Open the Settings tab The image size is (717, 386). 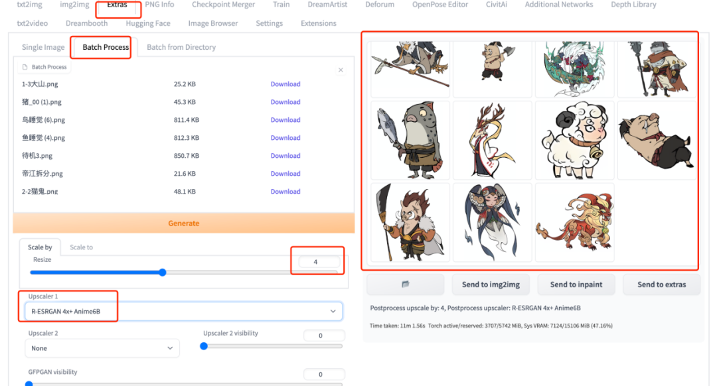269,23
